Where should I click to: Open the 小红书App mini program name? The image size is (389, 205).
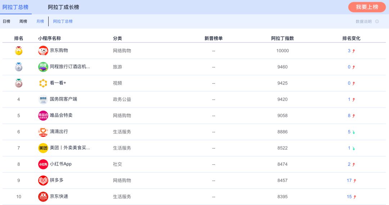[x=61, y=164]
